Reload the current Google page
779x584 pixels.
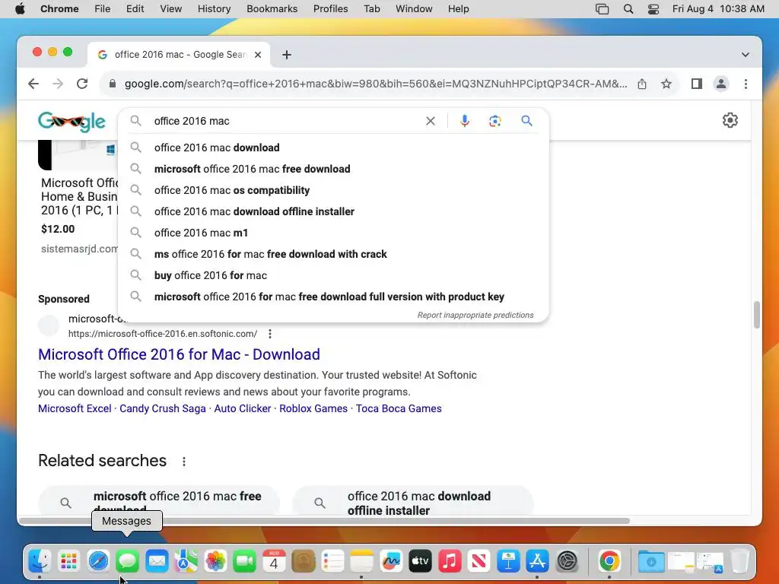pyautogui.click(x=82, y=84)
